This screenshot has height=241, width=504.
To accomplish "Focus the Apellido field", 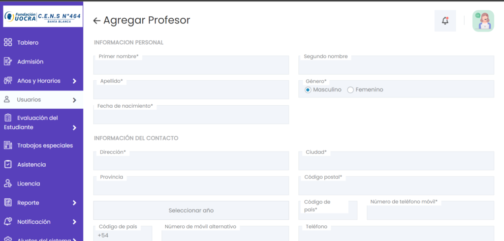I will click(x=191, y=90).
